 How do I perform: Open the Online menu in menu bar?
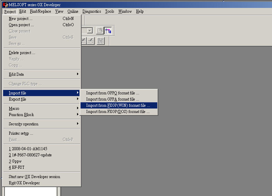73,11
